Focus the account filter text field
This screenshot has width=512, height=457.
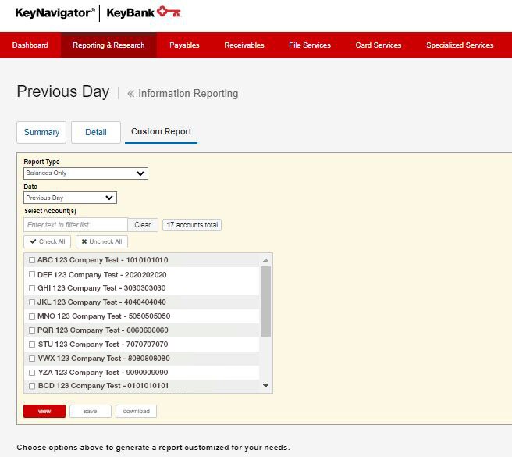[x=75, y=225]
